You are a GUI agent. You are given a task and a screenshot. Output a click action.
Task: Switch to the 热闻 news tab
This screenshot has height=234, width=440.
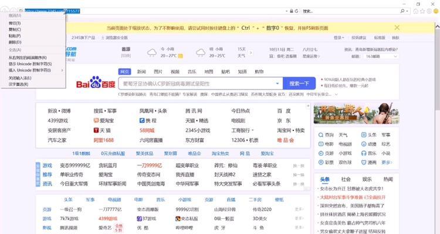click(388, 180)
